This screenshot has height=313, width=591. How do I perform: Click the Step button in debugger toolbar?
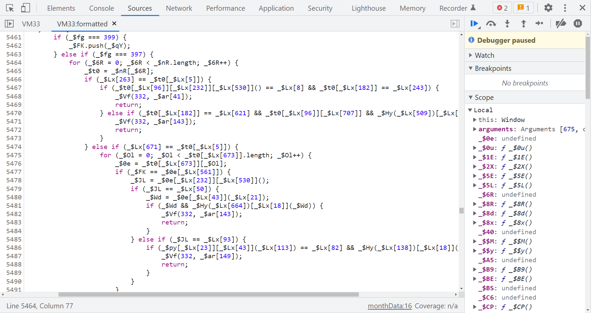pos(539,23)
